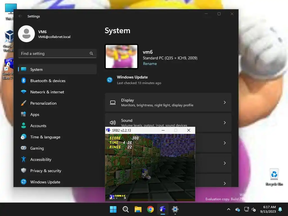Open Time & language settings
This screenshot has width=288, height=216.
[x=57, y=137]
